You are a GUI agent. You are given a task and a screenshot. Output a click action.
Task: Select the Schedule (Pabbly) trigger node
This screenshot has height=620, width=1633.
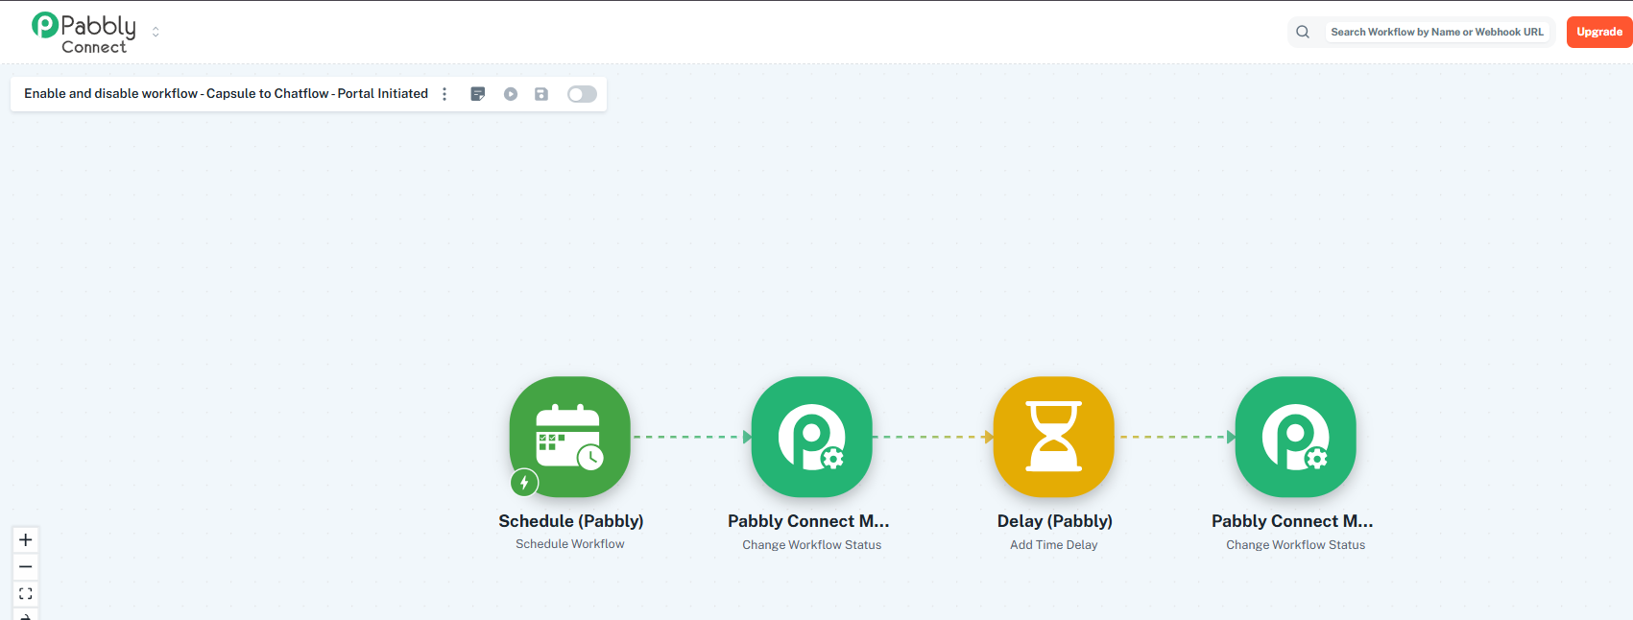pyautogui.click(x=570, y=437)
